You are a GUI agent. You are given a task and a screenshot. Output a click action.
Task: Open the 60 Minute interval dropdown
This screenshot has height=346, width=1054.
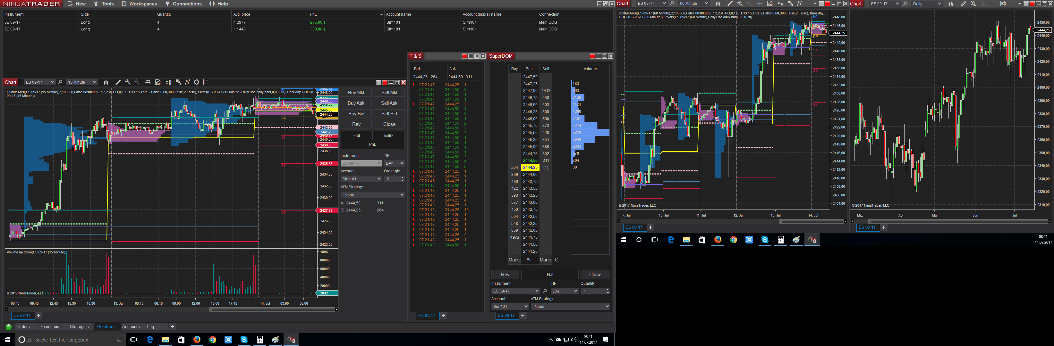tap(693, 4)
